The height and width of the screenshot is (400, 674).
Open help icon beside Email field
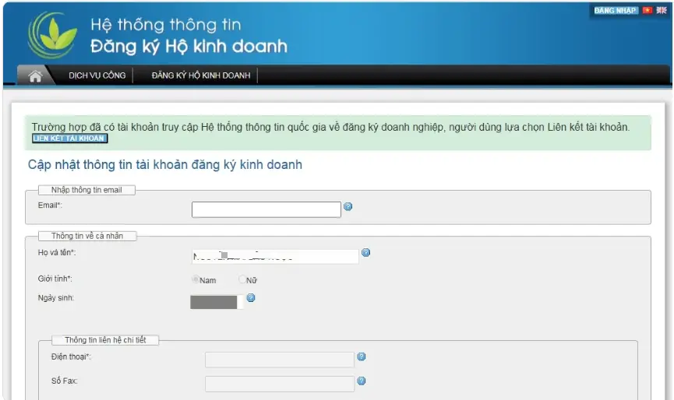(x=348, y=206)
